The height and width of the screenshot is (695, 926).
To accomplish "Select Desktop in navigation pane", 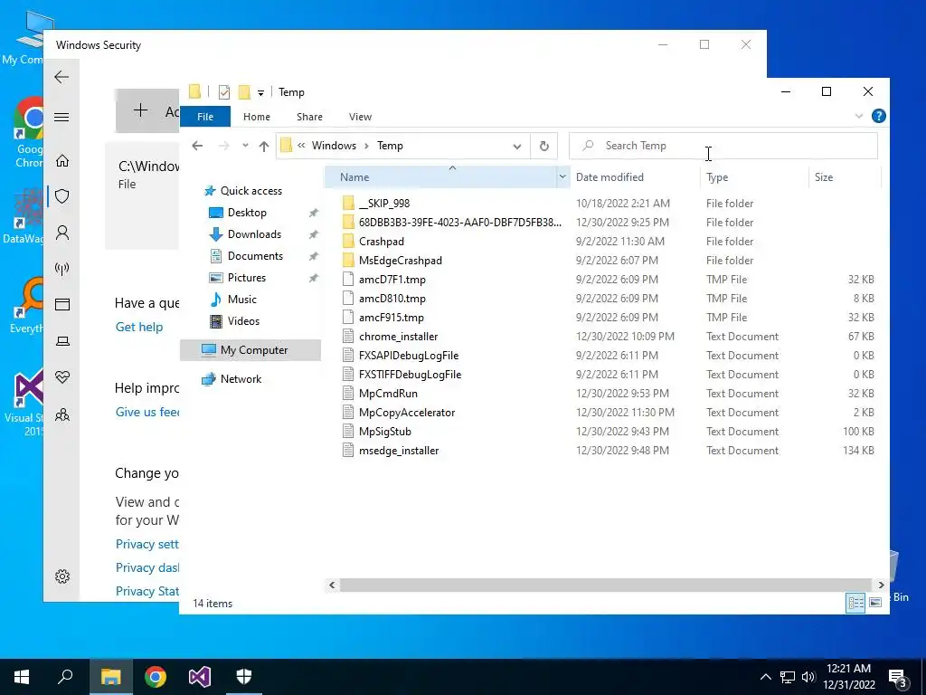I will (x=247, y=212).
